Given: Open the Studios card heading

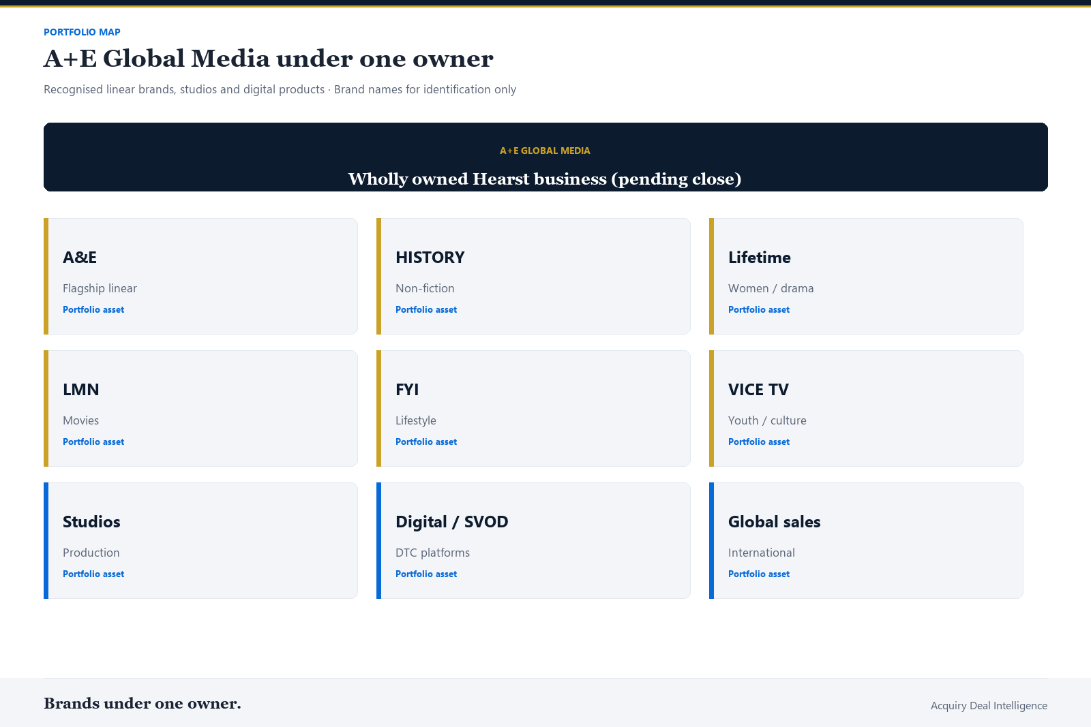Looking at the screenshot, I should pos(91,522).
